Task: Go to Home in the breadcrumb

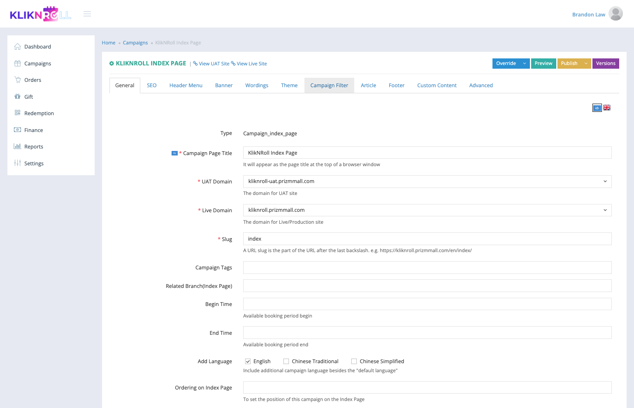Action: [109, 43]
